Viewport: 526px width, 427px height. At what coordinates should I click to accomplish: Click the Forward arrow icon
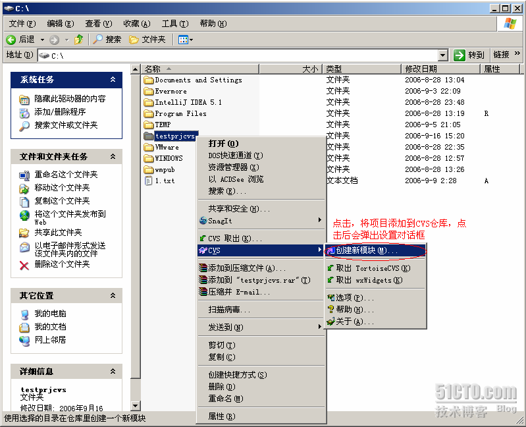point(54,40)
